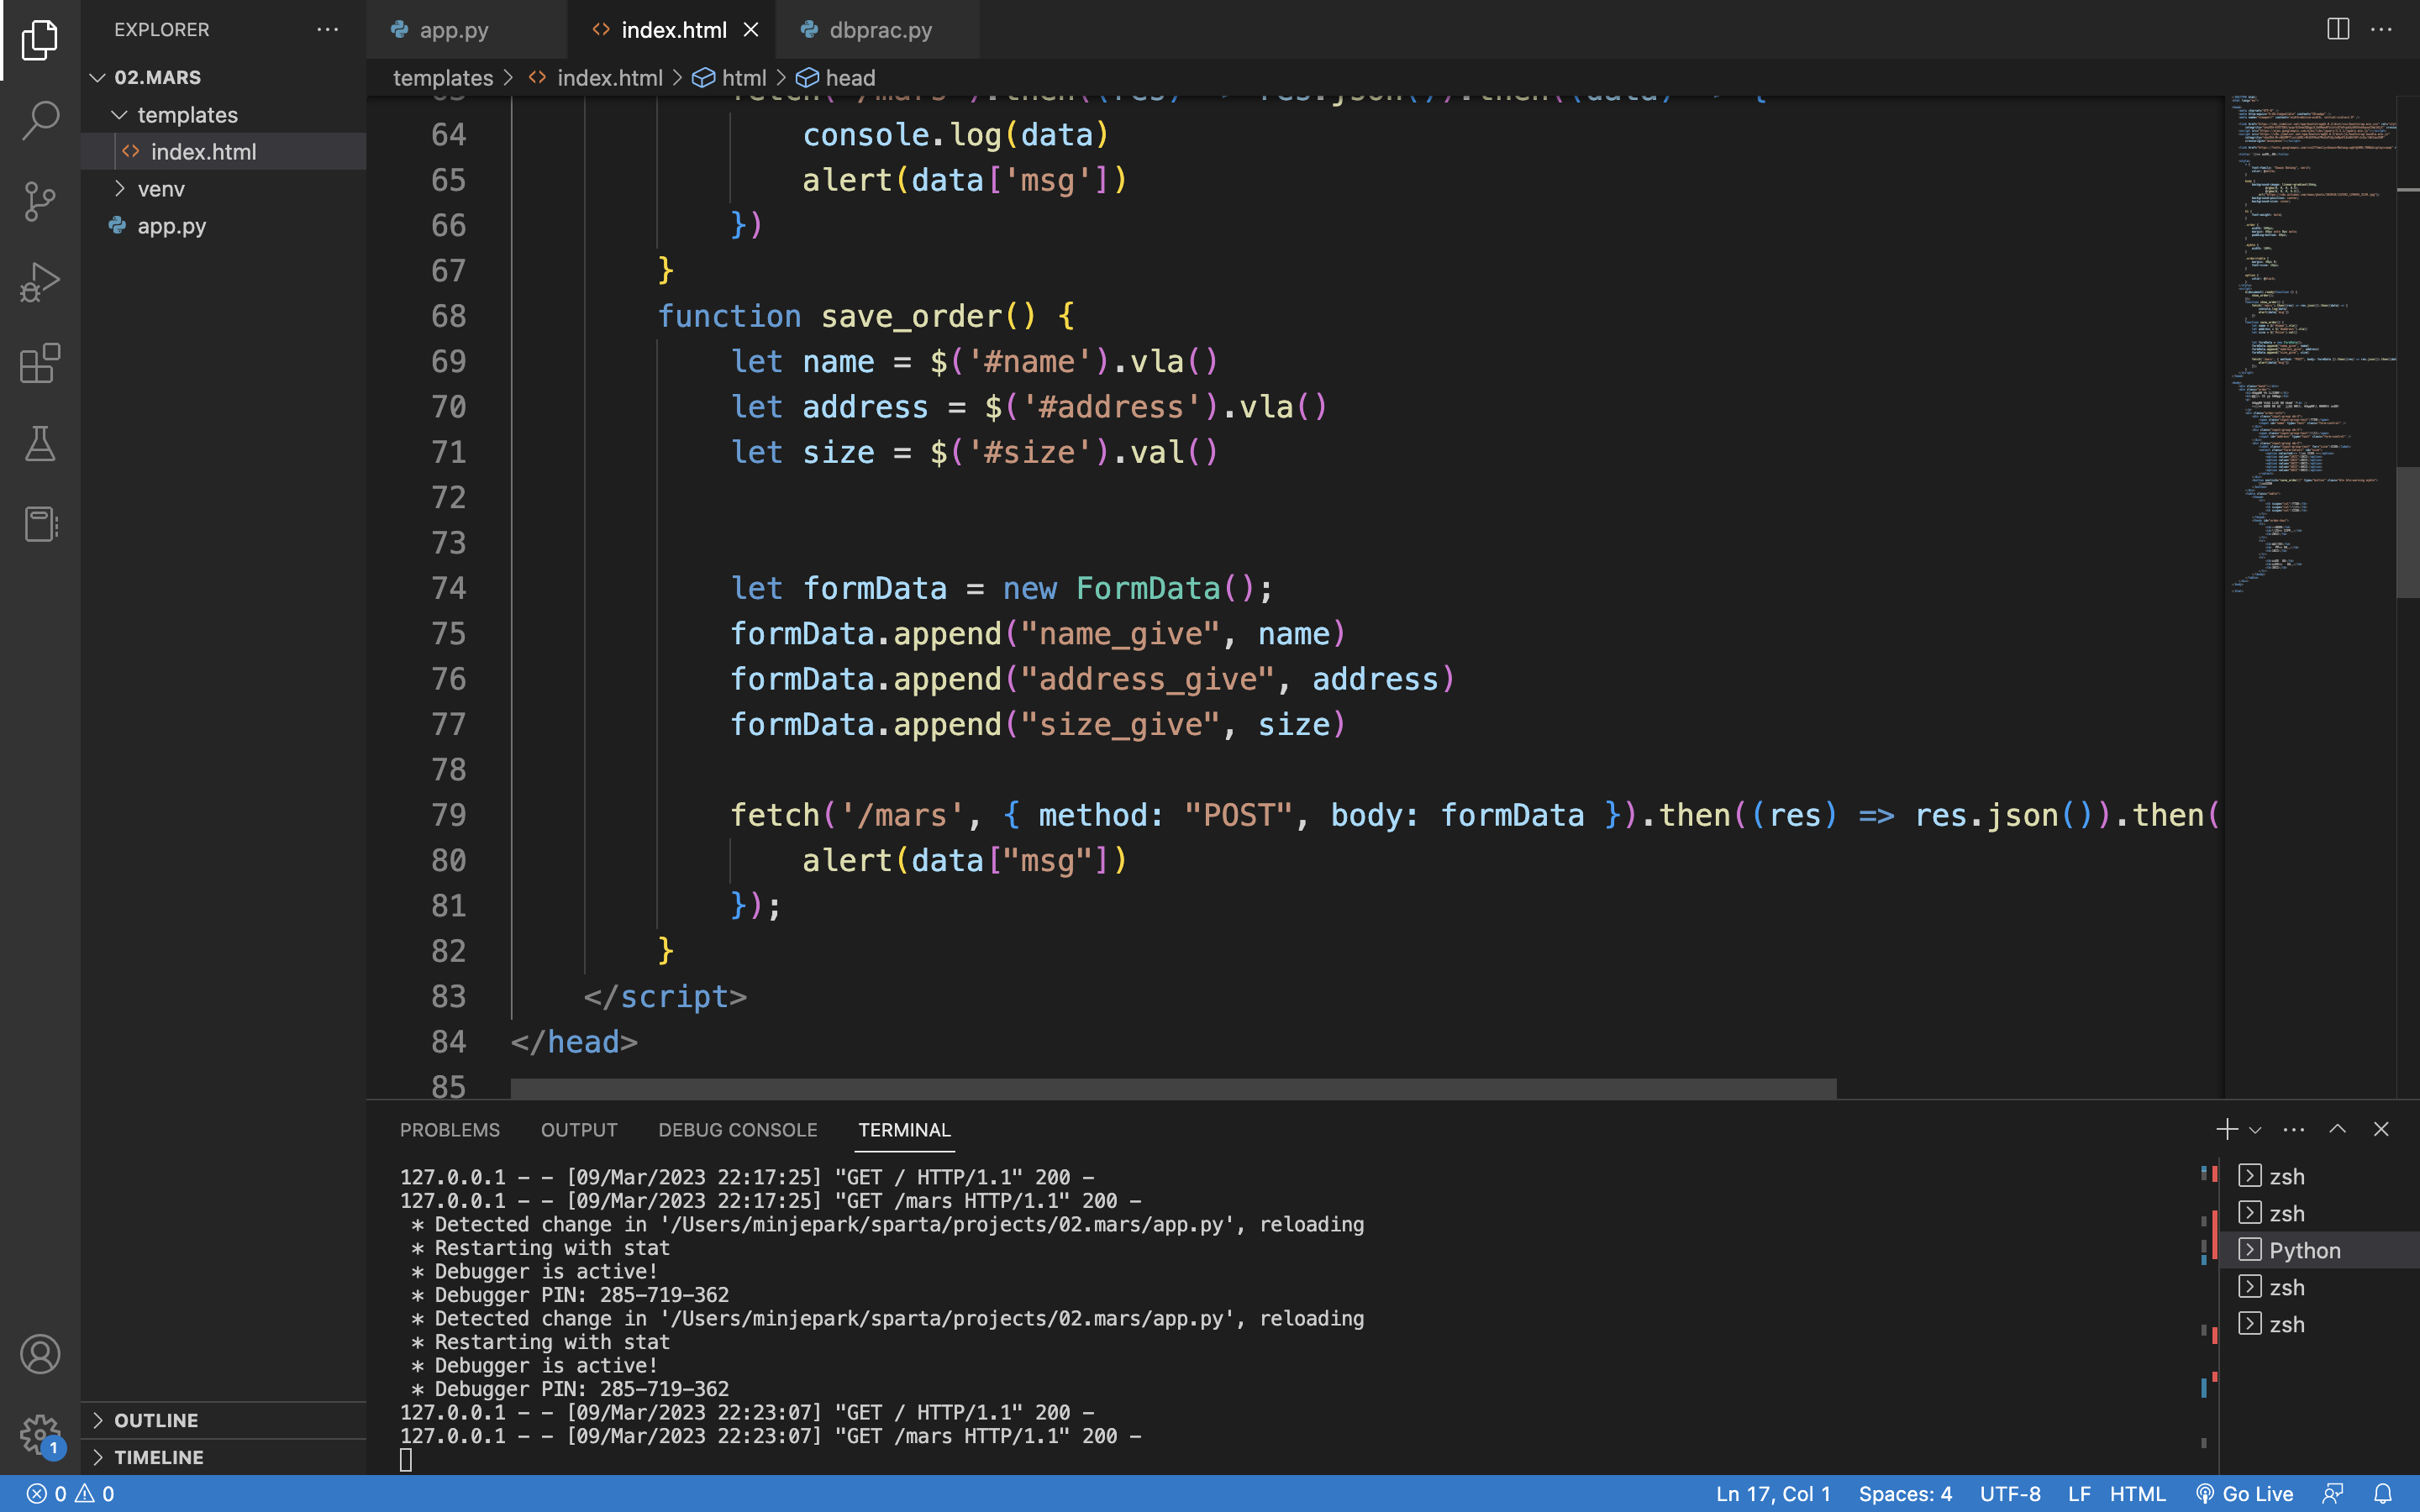This screenshot has width=2420, height=1512.
Task: Open the OUTPUT panel tab
Action: click(x=579, y=1130)
